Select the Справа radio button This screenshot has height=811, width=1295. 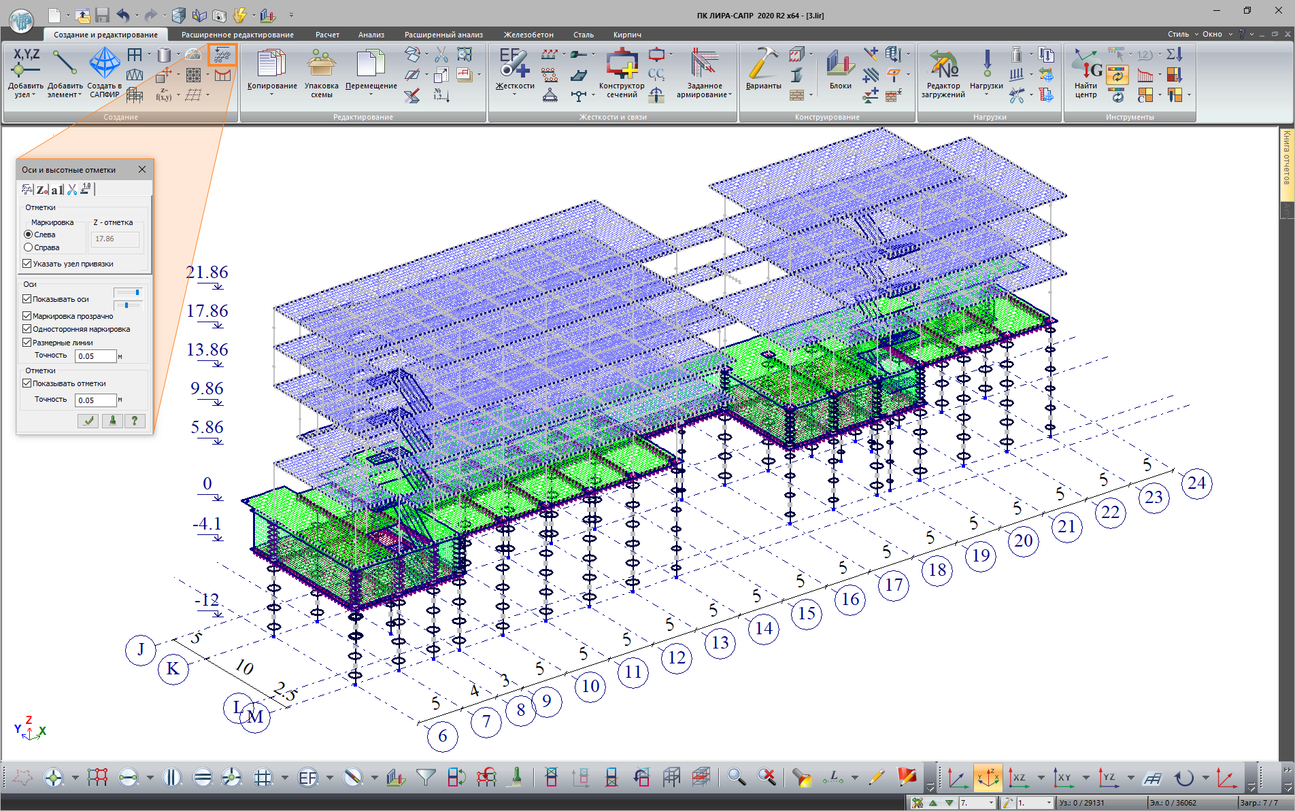29,247
